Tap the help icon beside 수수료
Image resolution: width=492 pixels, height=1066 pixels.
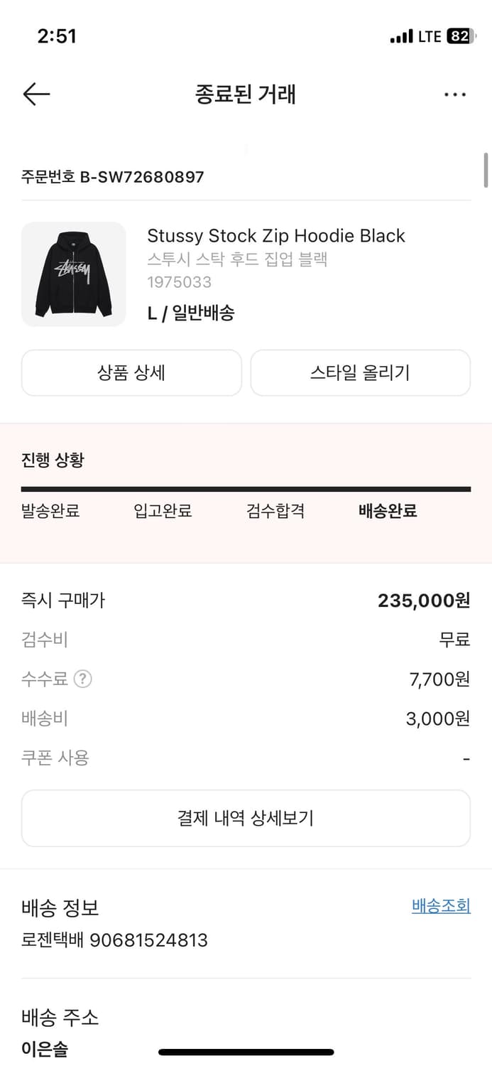click(x=84, y=679)
